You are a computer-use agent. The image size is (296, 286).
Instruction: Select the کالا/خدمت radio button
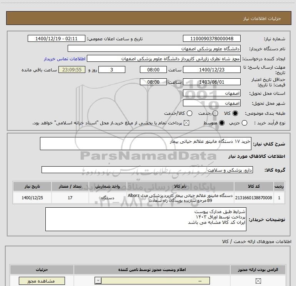click(190, 113)
